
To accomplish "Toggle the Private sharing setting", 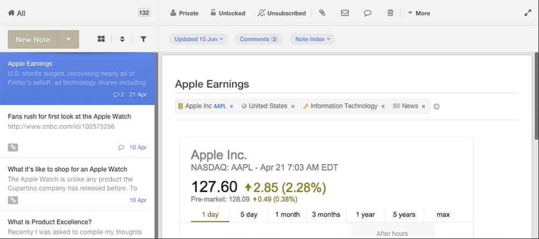I will [x=184, y=13].
